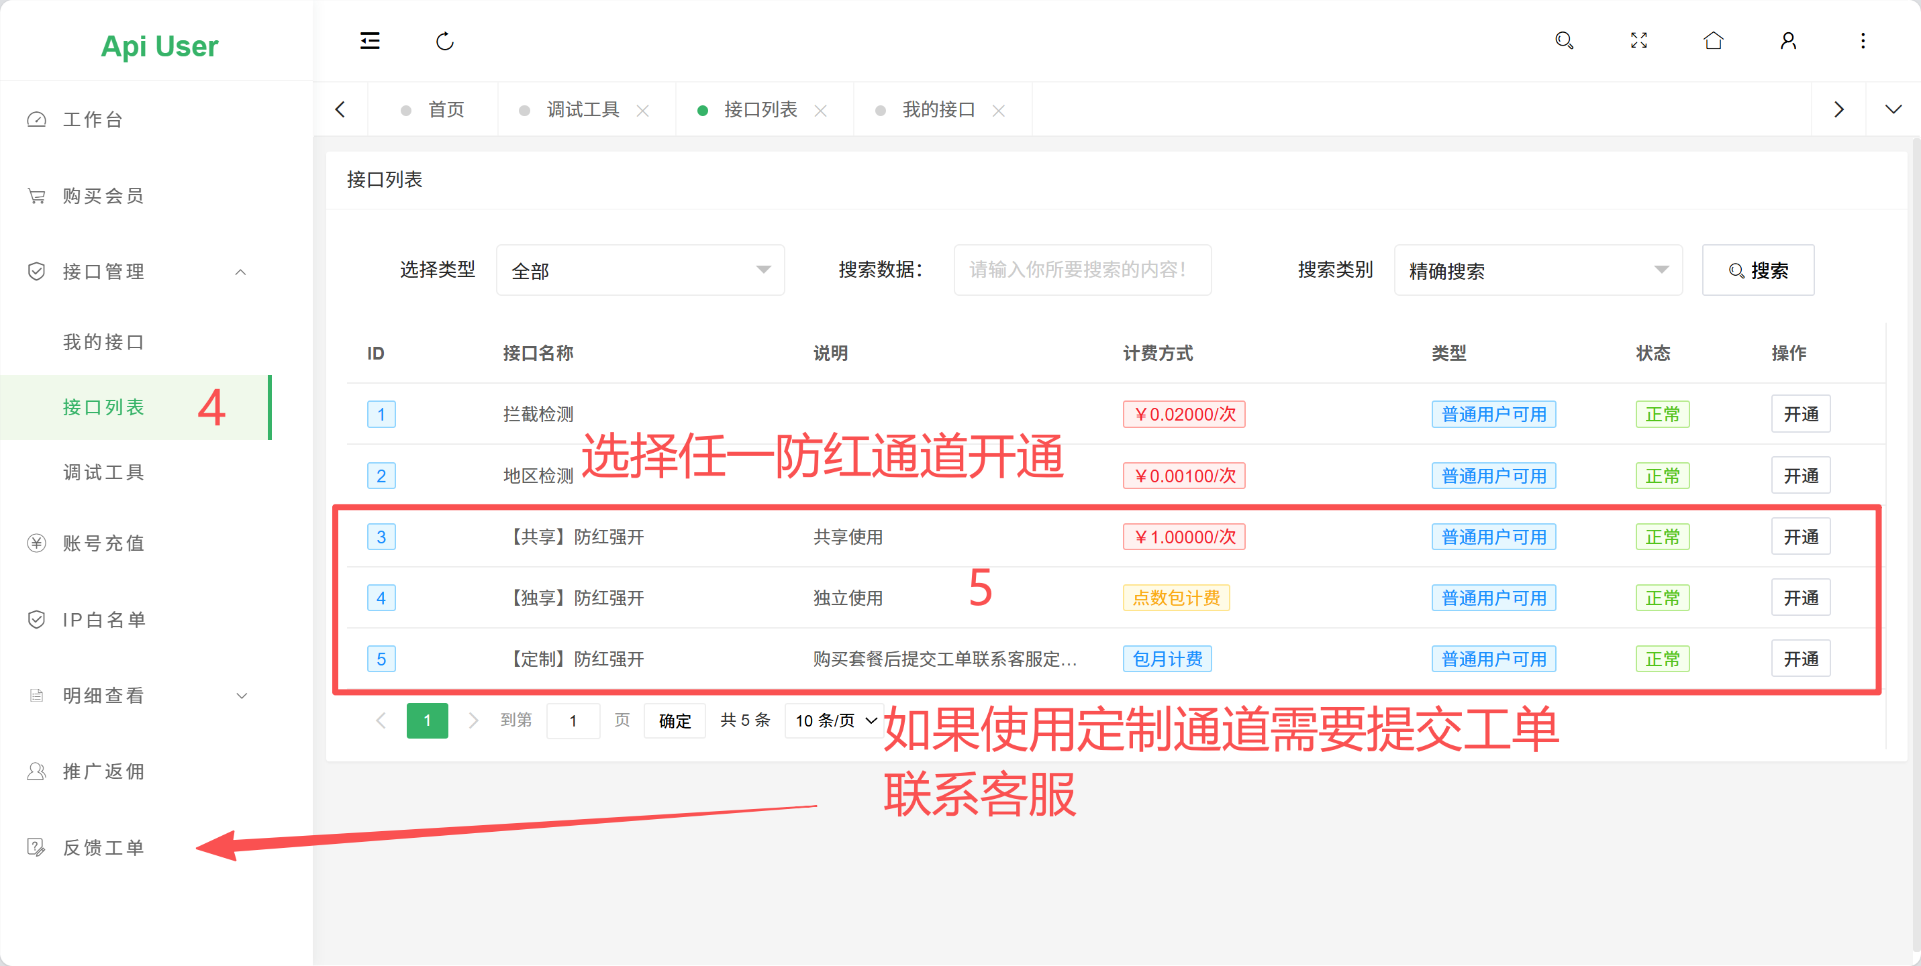Viewport: 1921px width, 966px height.
Task: Click 开通 for 【共享】防红强开
Action: pos(1800,536)
